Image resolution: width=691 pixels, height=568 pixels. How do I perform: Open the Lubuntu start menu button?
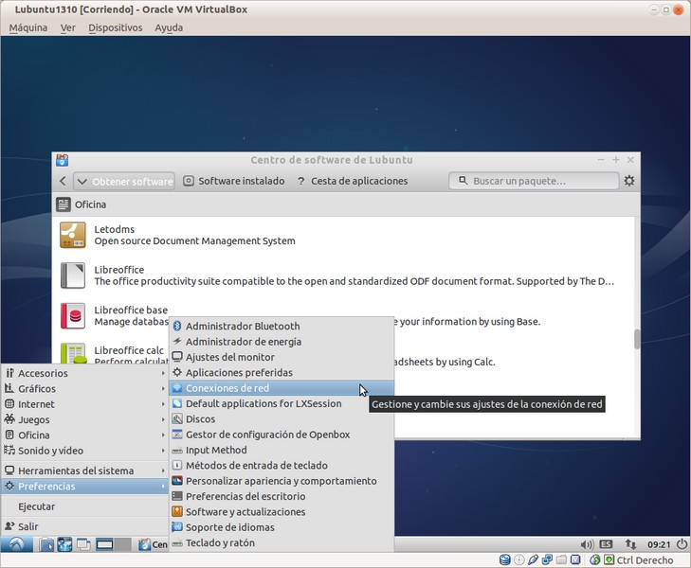click(17, 544)
